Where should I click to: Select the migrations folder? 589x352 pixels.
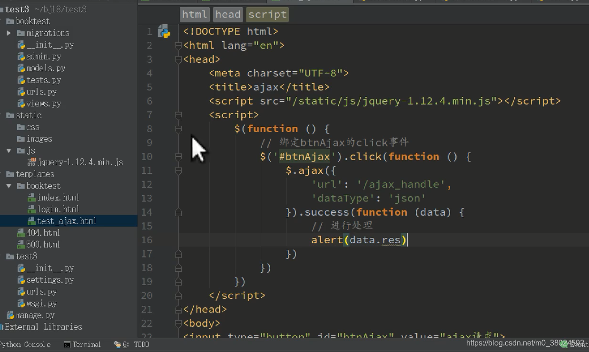click(x=48, y=33)
